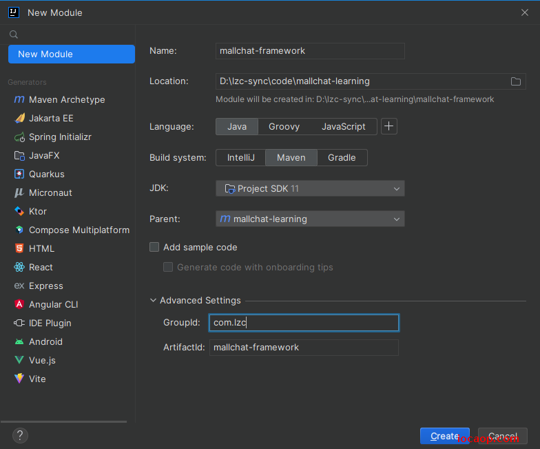Click the Quarkus generator icon
Screen dimensions: 540x449
[19, 174]
